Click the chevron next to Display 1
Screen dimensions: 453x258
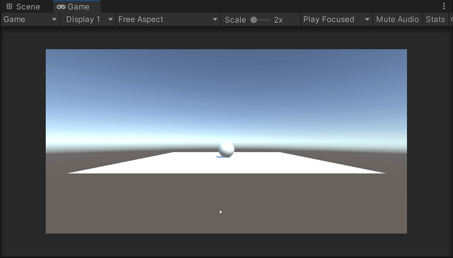click(x=110, y=19)
